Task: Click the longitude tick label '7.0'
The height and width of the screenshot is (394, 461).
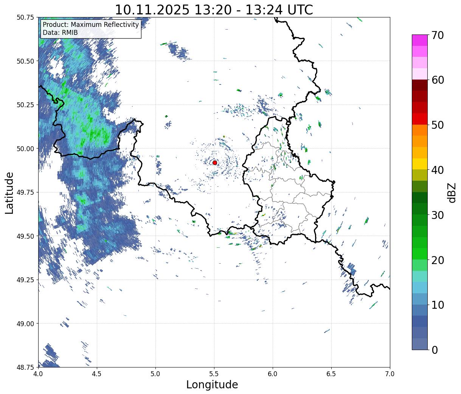Action: coord(390,374)
